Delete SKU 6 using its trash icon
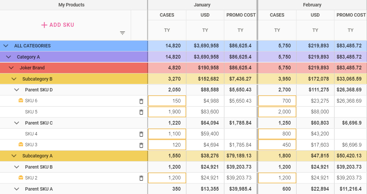367x194 pixels. pos(141,101)
